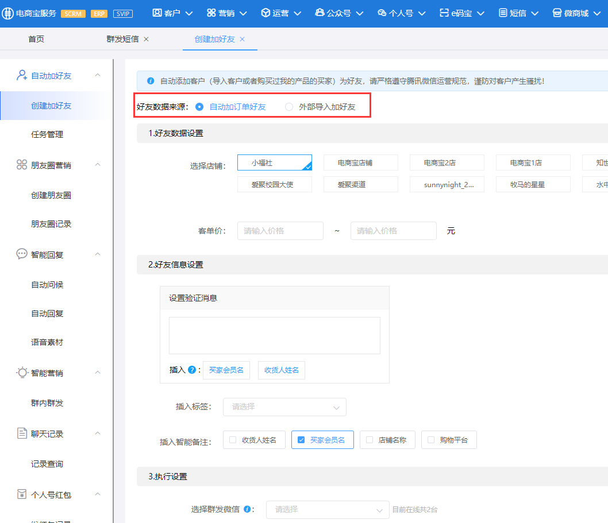
Task: Select the 电商宝2店 store option
Action: tap(447, 162)
